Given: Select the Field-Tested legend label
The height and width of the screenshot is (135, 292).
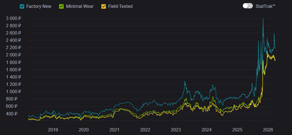Looking at the screenshot, I should point(120,6).
